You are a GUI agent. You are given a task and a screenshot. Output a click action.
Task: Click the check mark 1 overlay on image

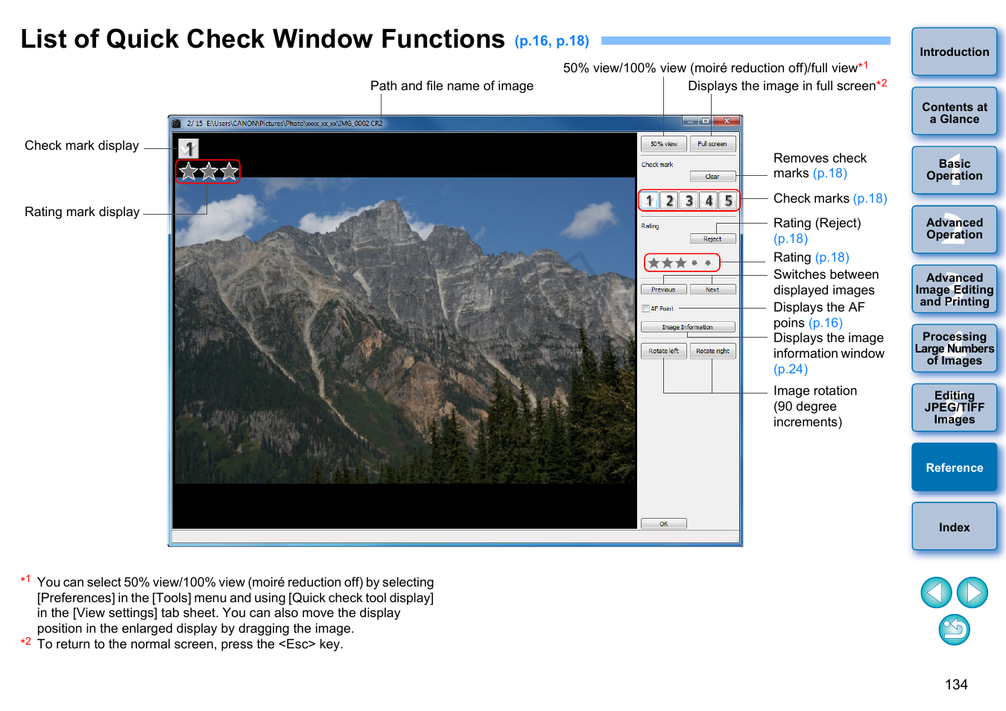(189, 149)
